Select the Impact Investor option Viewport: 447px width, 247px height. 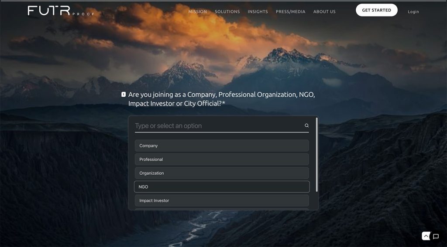click(222, 201)
